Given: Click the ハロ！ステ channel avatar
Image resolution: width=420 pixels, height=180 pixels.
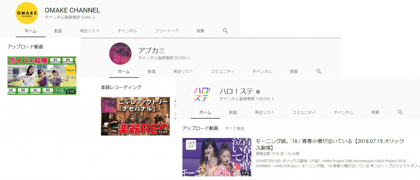Looking at the screenshot, I should tap(202, 94).
